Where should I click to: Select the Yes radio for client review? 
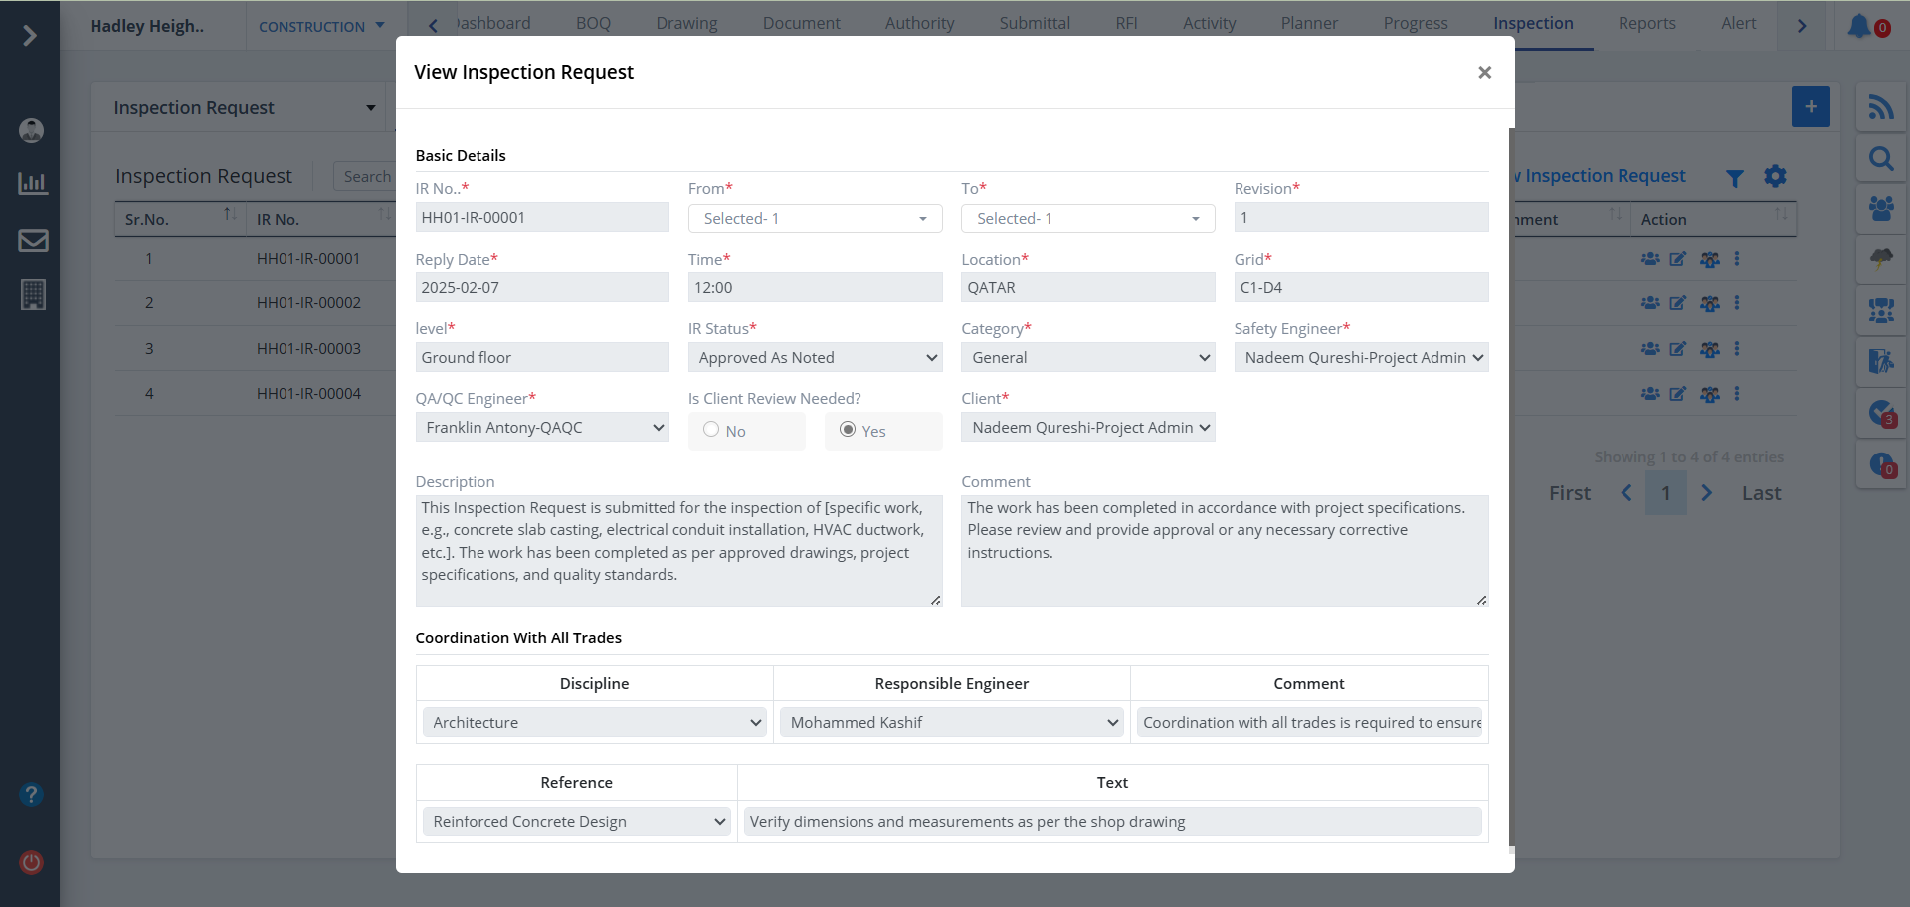848,430
